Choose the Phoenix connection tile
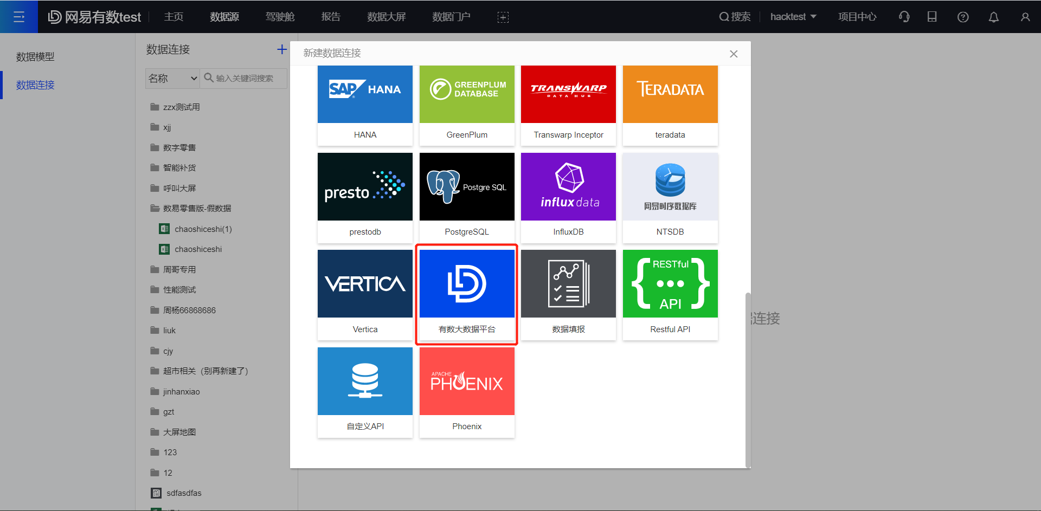This screenshot has height=511, width=1041. click(467, 392)
